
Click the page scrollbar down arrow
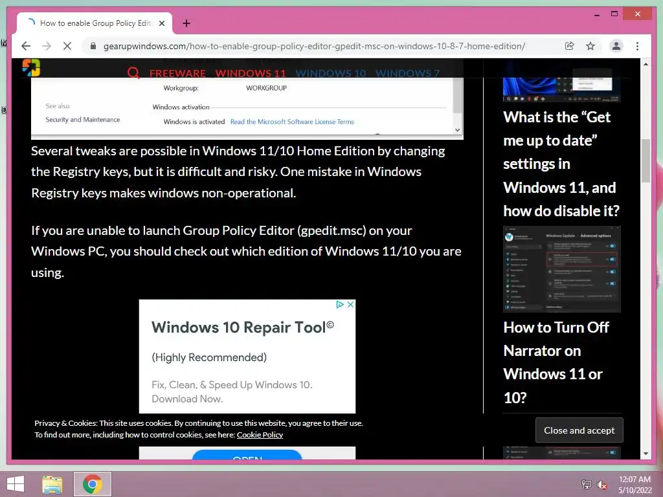pyautogui.click(x=646, y=454)
